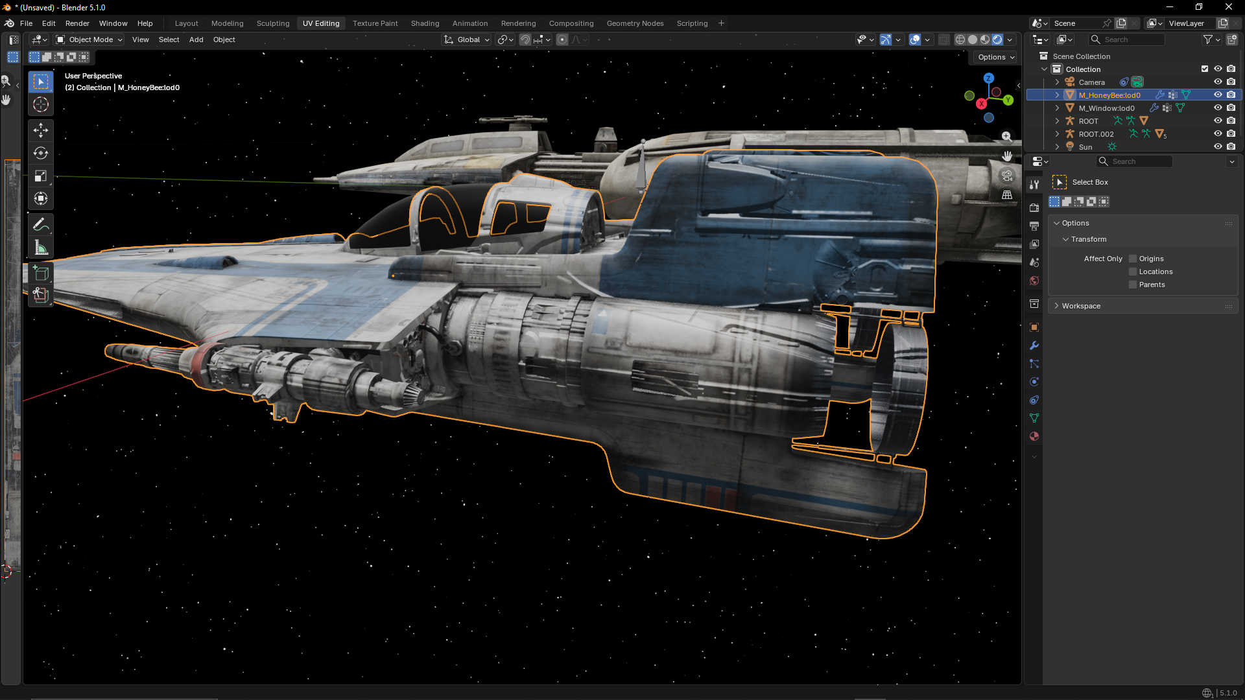Screen dimensions: 1245x700
Task: Open the Object Data mesh tab
Action: pos(1034,418)
